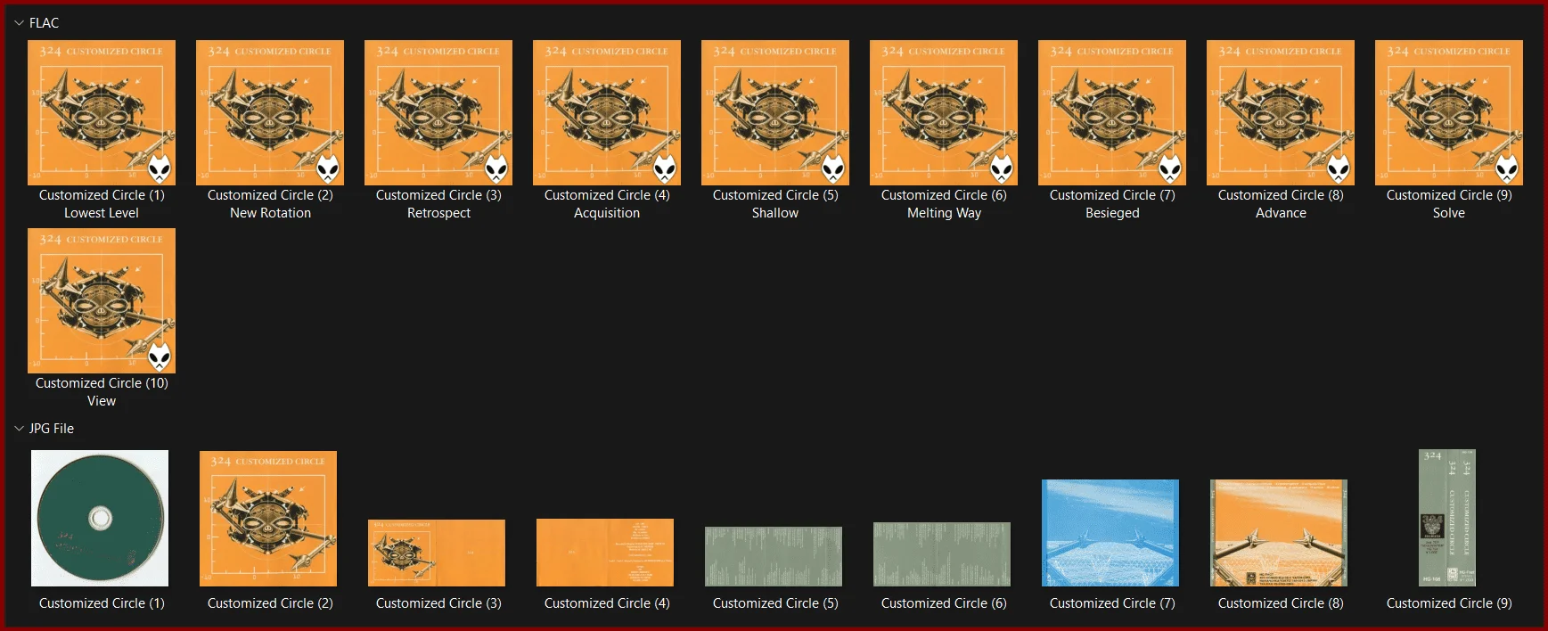Screen dimensions: 1548x631
Task: Select JPG thumbnail Customized Circle (2) front cover
Action: click(x=268, y=519)
